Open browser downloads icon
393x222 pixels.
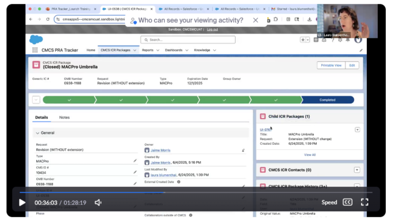click(x=310, y=19)
